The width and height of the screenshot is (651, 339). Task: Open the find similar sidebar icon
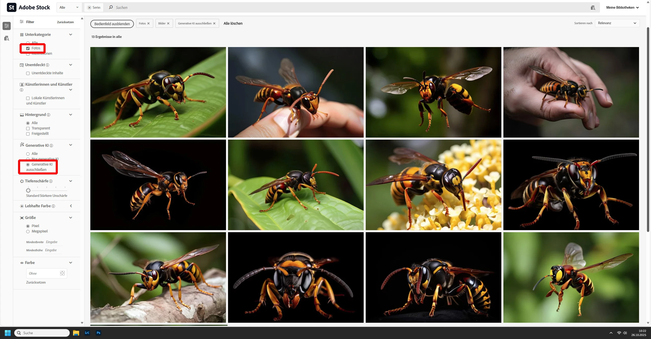[x=7, y=38]
